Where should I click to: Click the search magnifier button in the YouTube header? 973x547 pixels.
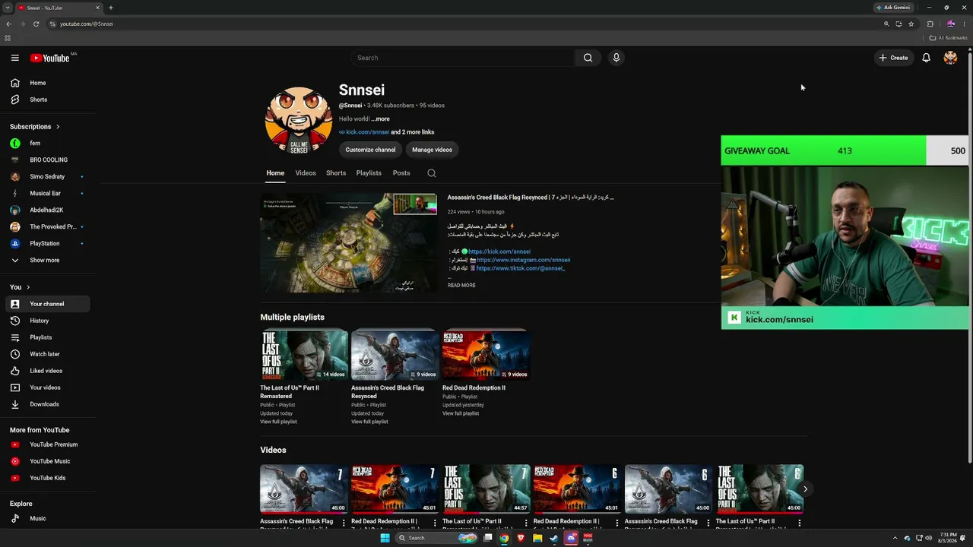(588, 58)
